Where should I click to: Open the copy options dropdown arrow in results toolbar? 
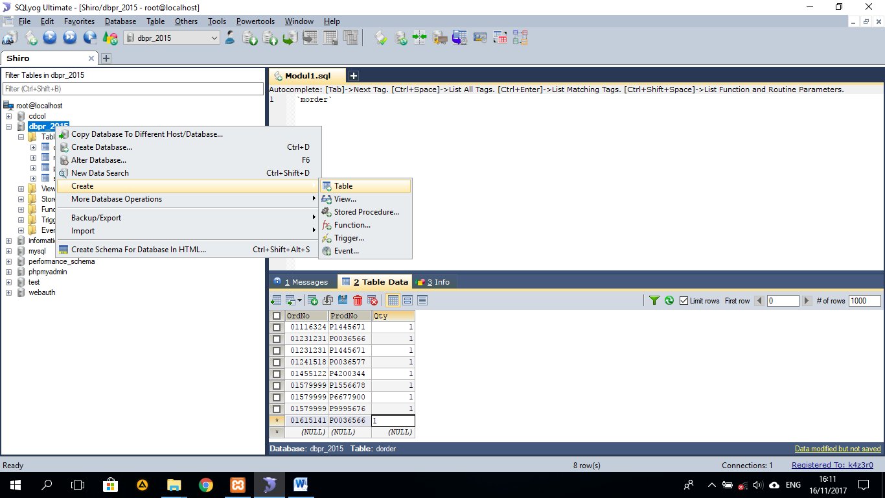pos(299,300)
